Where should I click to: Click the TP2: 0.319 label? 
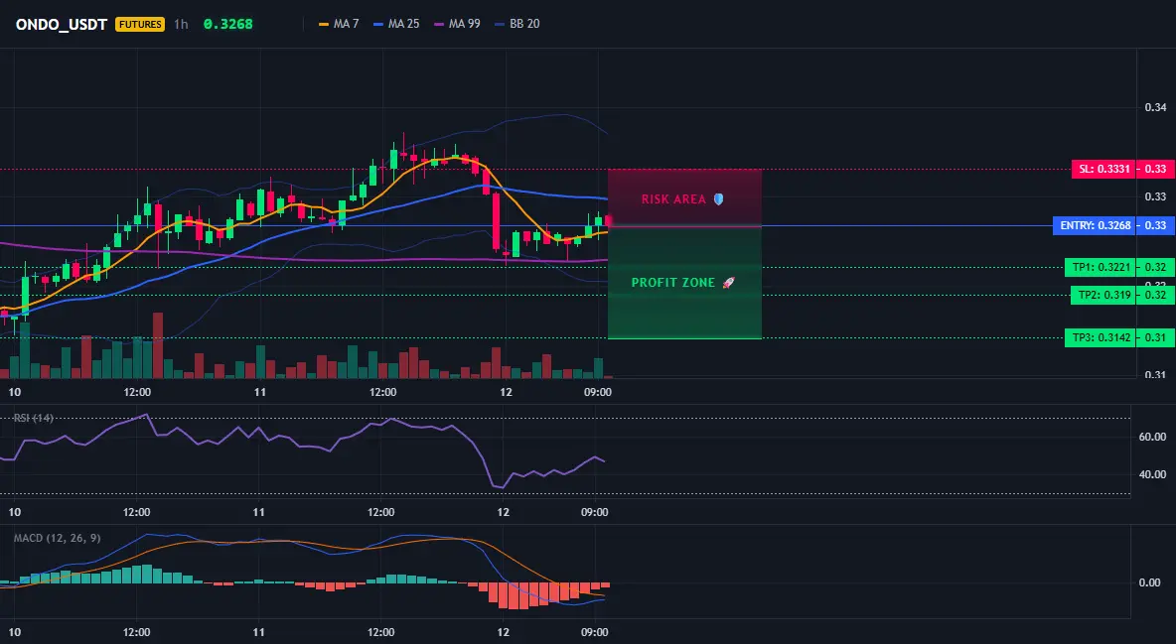coord(1103,295)
